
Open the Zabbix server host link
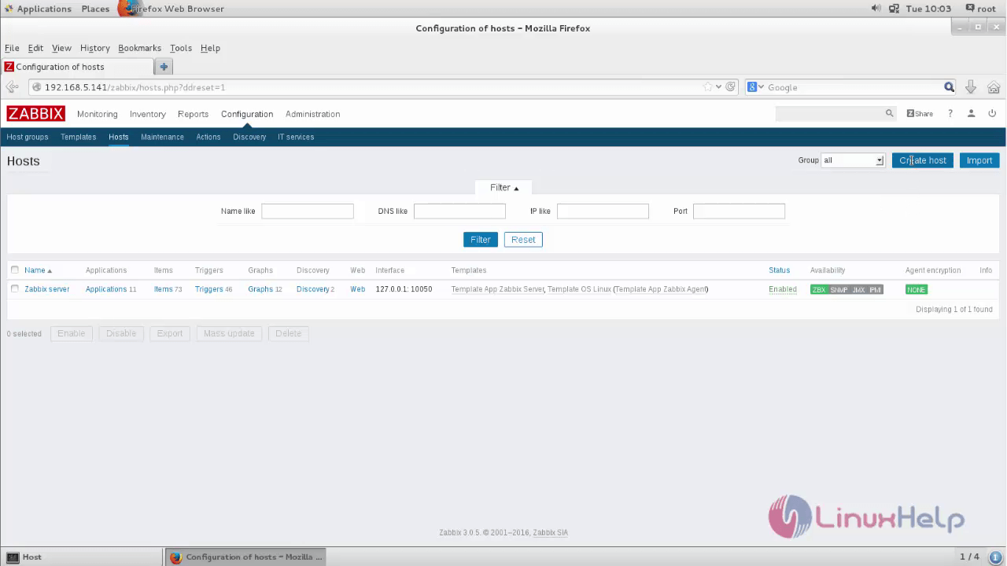click(47, 289)
